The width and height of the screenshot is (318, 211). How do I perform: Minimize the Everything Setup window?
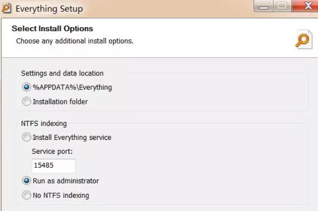[264, 6]
